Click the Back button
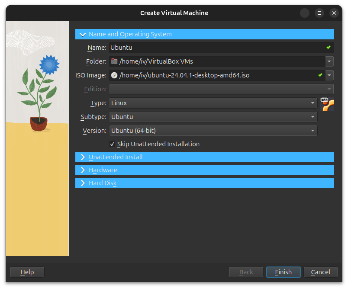 click(x=246, y=272)
